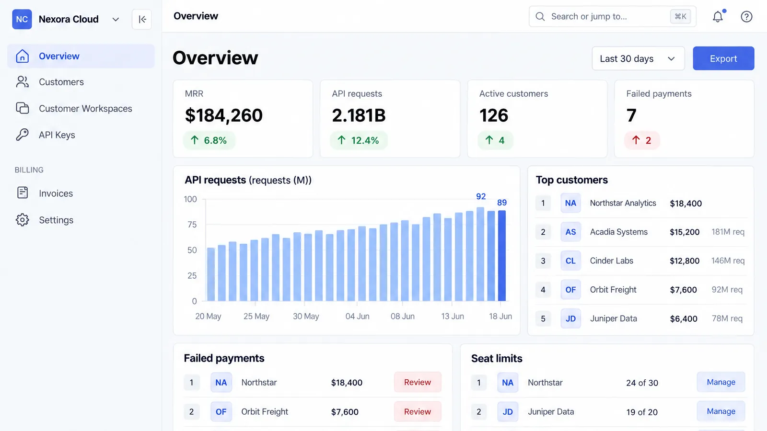Click the Seat limits panel heading
The height and width of the screenshot is (431, 767).
(x=497, y=358)
